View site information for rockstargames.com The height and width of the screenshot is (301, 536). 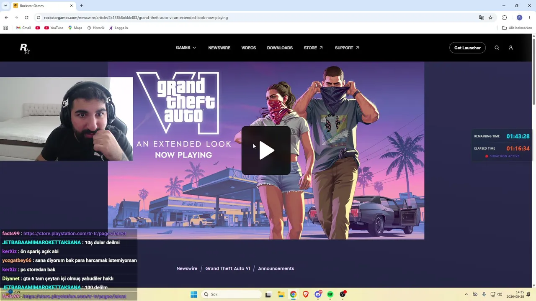[39, 18]
